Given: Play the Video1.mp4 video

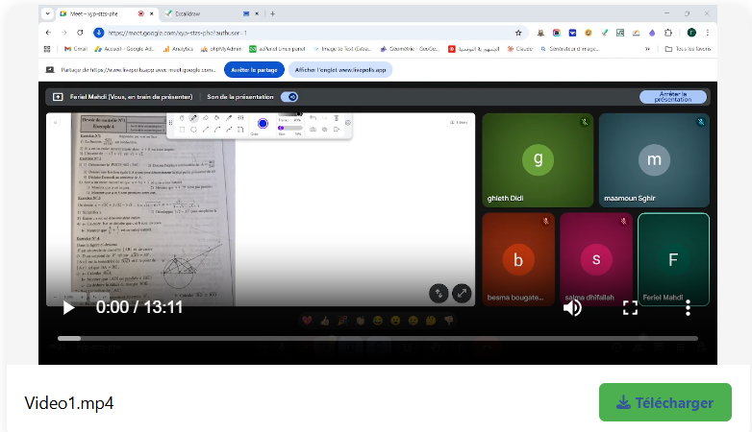Looking at the screenshot, I should 68,308.
